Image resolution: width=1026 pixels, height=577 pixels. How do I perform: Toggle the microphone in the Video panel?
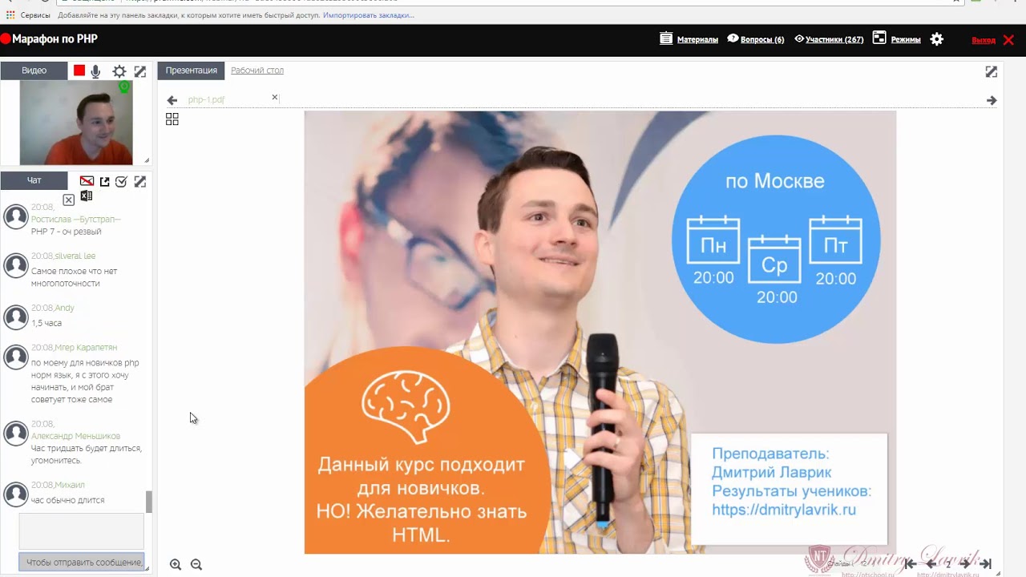96,71
